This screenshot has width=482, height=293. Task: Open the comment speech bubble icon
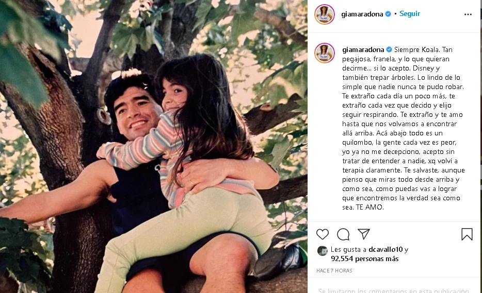point(343,234)
